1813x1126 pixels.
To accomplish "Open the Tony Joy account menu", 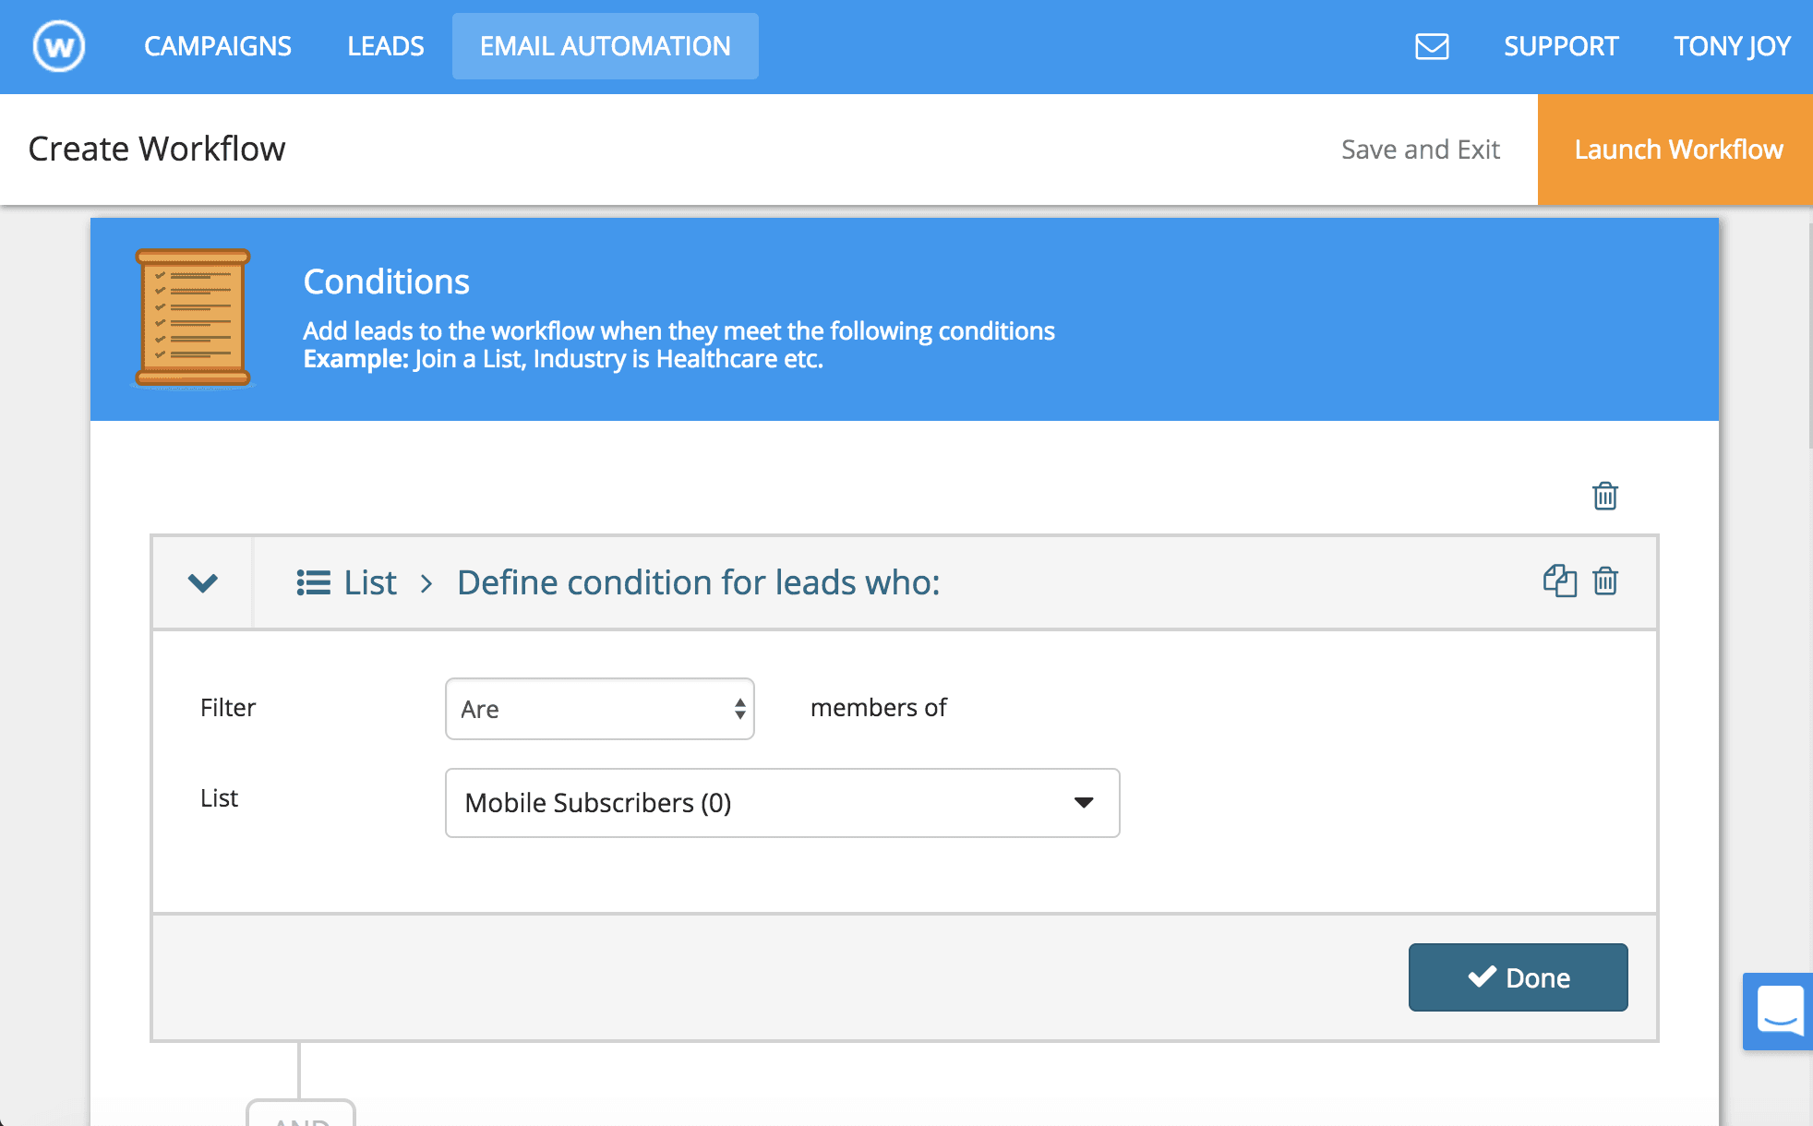I will 1732,46.
